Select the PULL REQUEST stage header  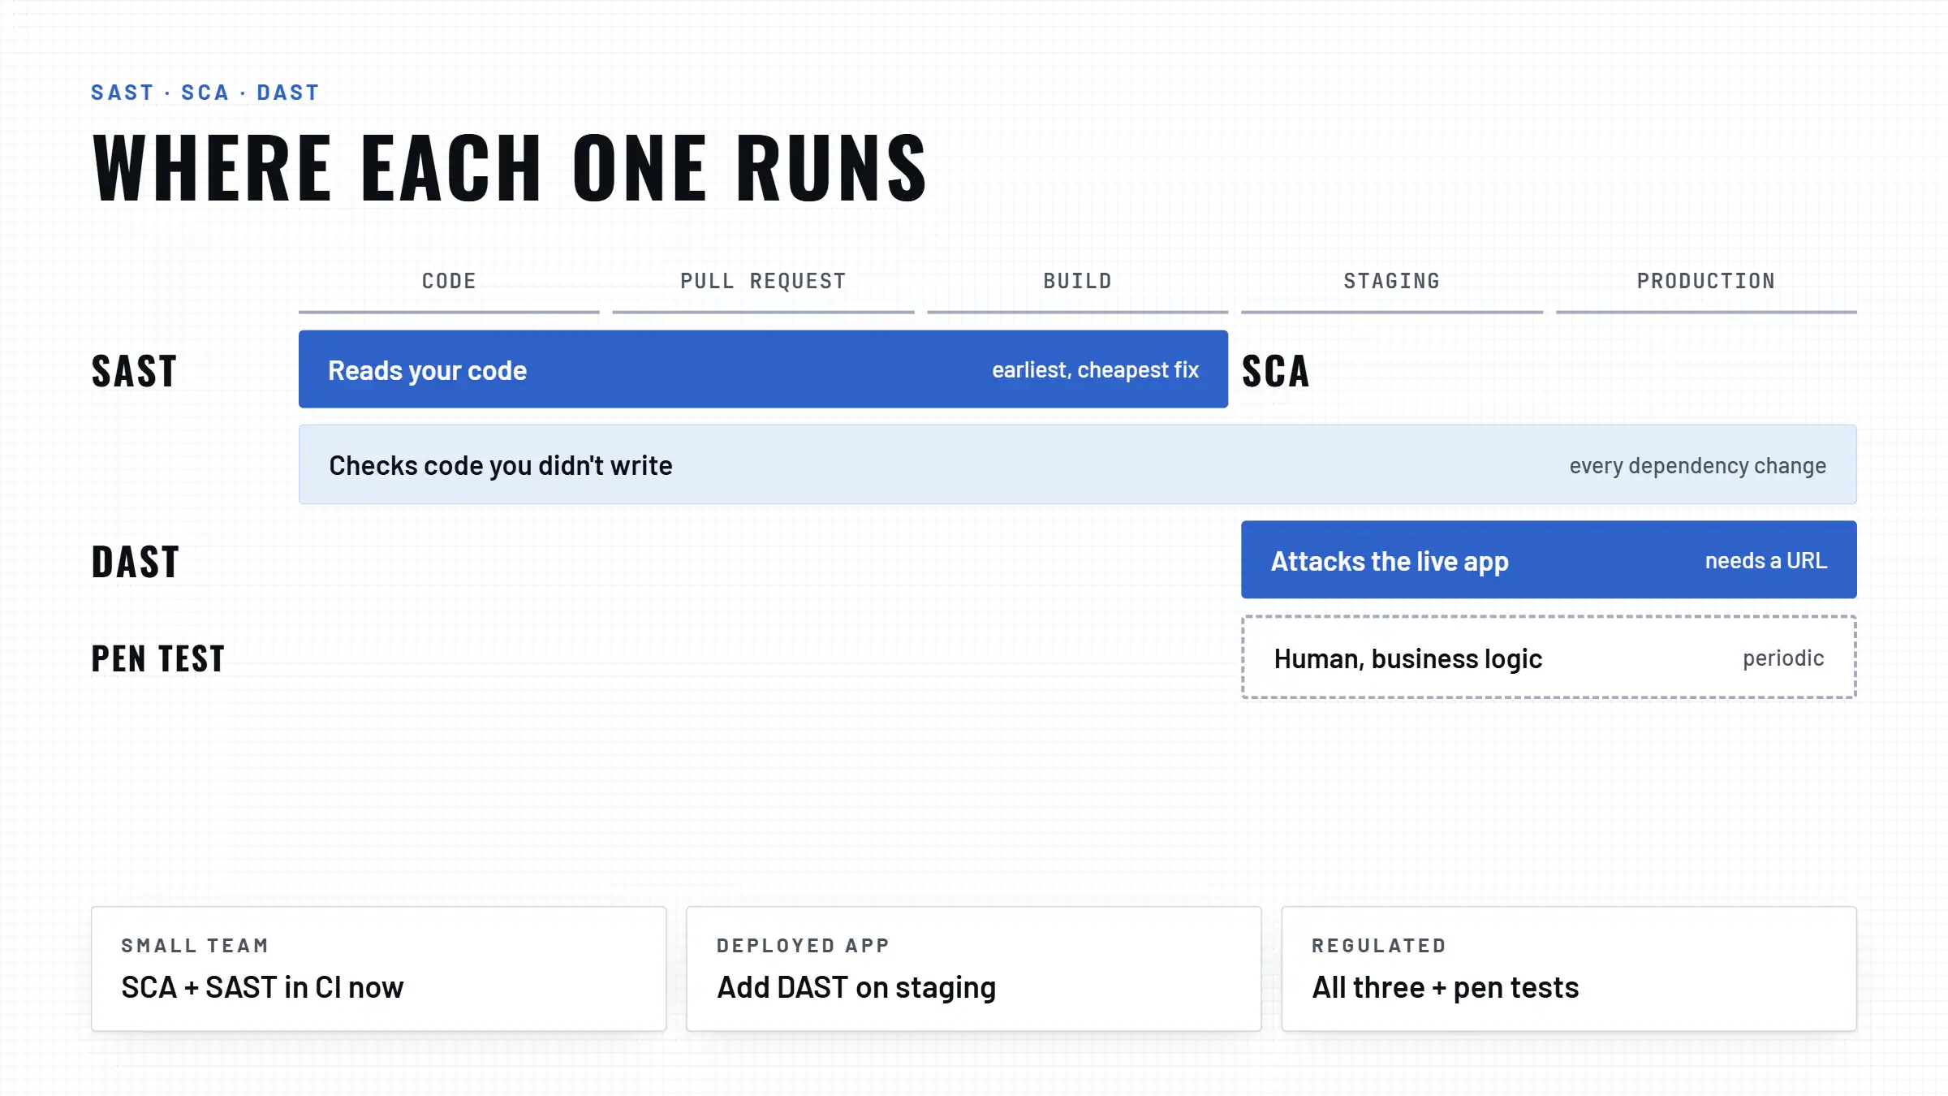tap(763, 281)
